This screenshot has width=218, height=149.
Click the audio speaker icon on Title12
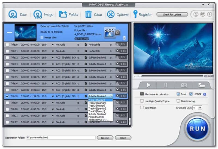point(53,58)
